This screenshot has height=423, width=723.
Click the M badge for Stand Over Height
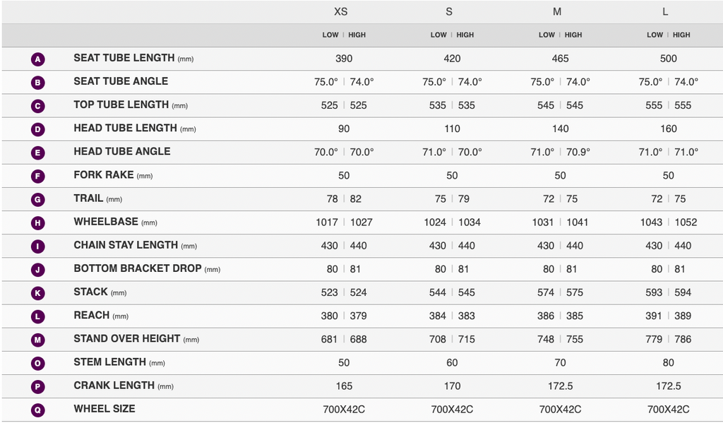[38, 340]
